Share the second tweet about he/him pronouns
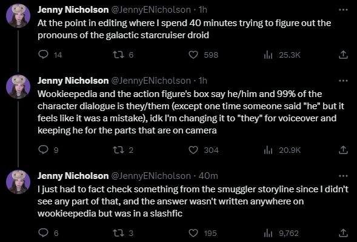Image resolution: width=357 pixels, height=242 pixels. click(343, 150)
